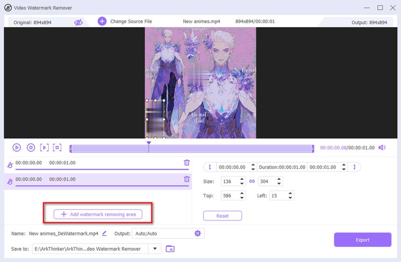This screenshot has height=262, width=401.
Task: Increase Left value 15 with up arrow
Action: [x=290, y=193]
